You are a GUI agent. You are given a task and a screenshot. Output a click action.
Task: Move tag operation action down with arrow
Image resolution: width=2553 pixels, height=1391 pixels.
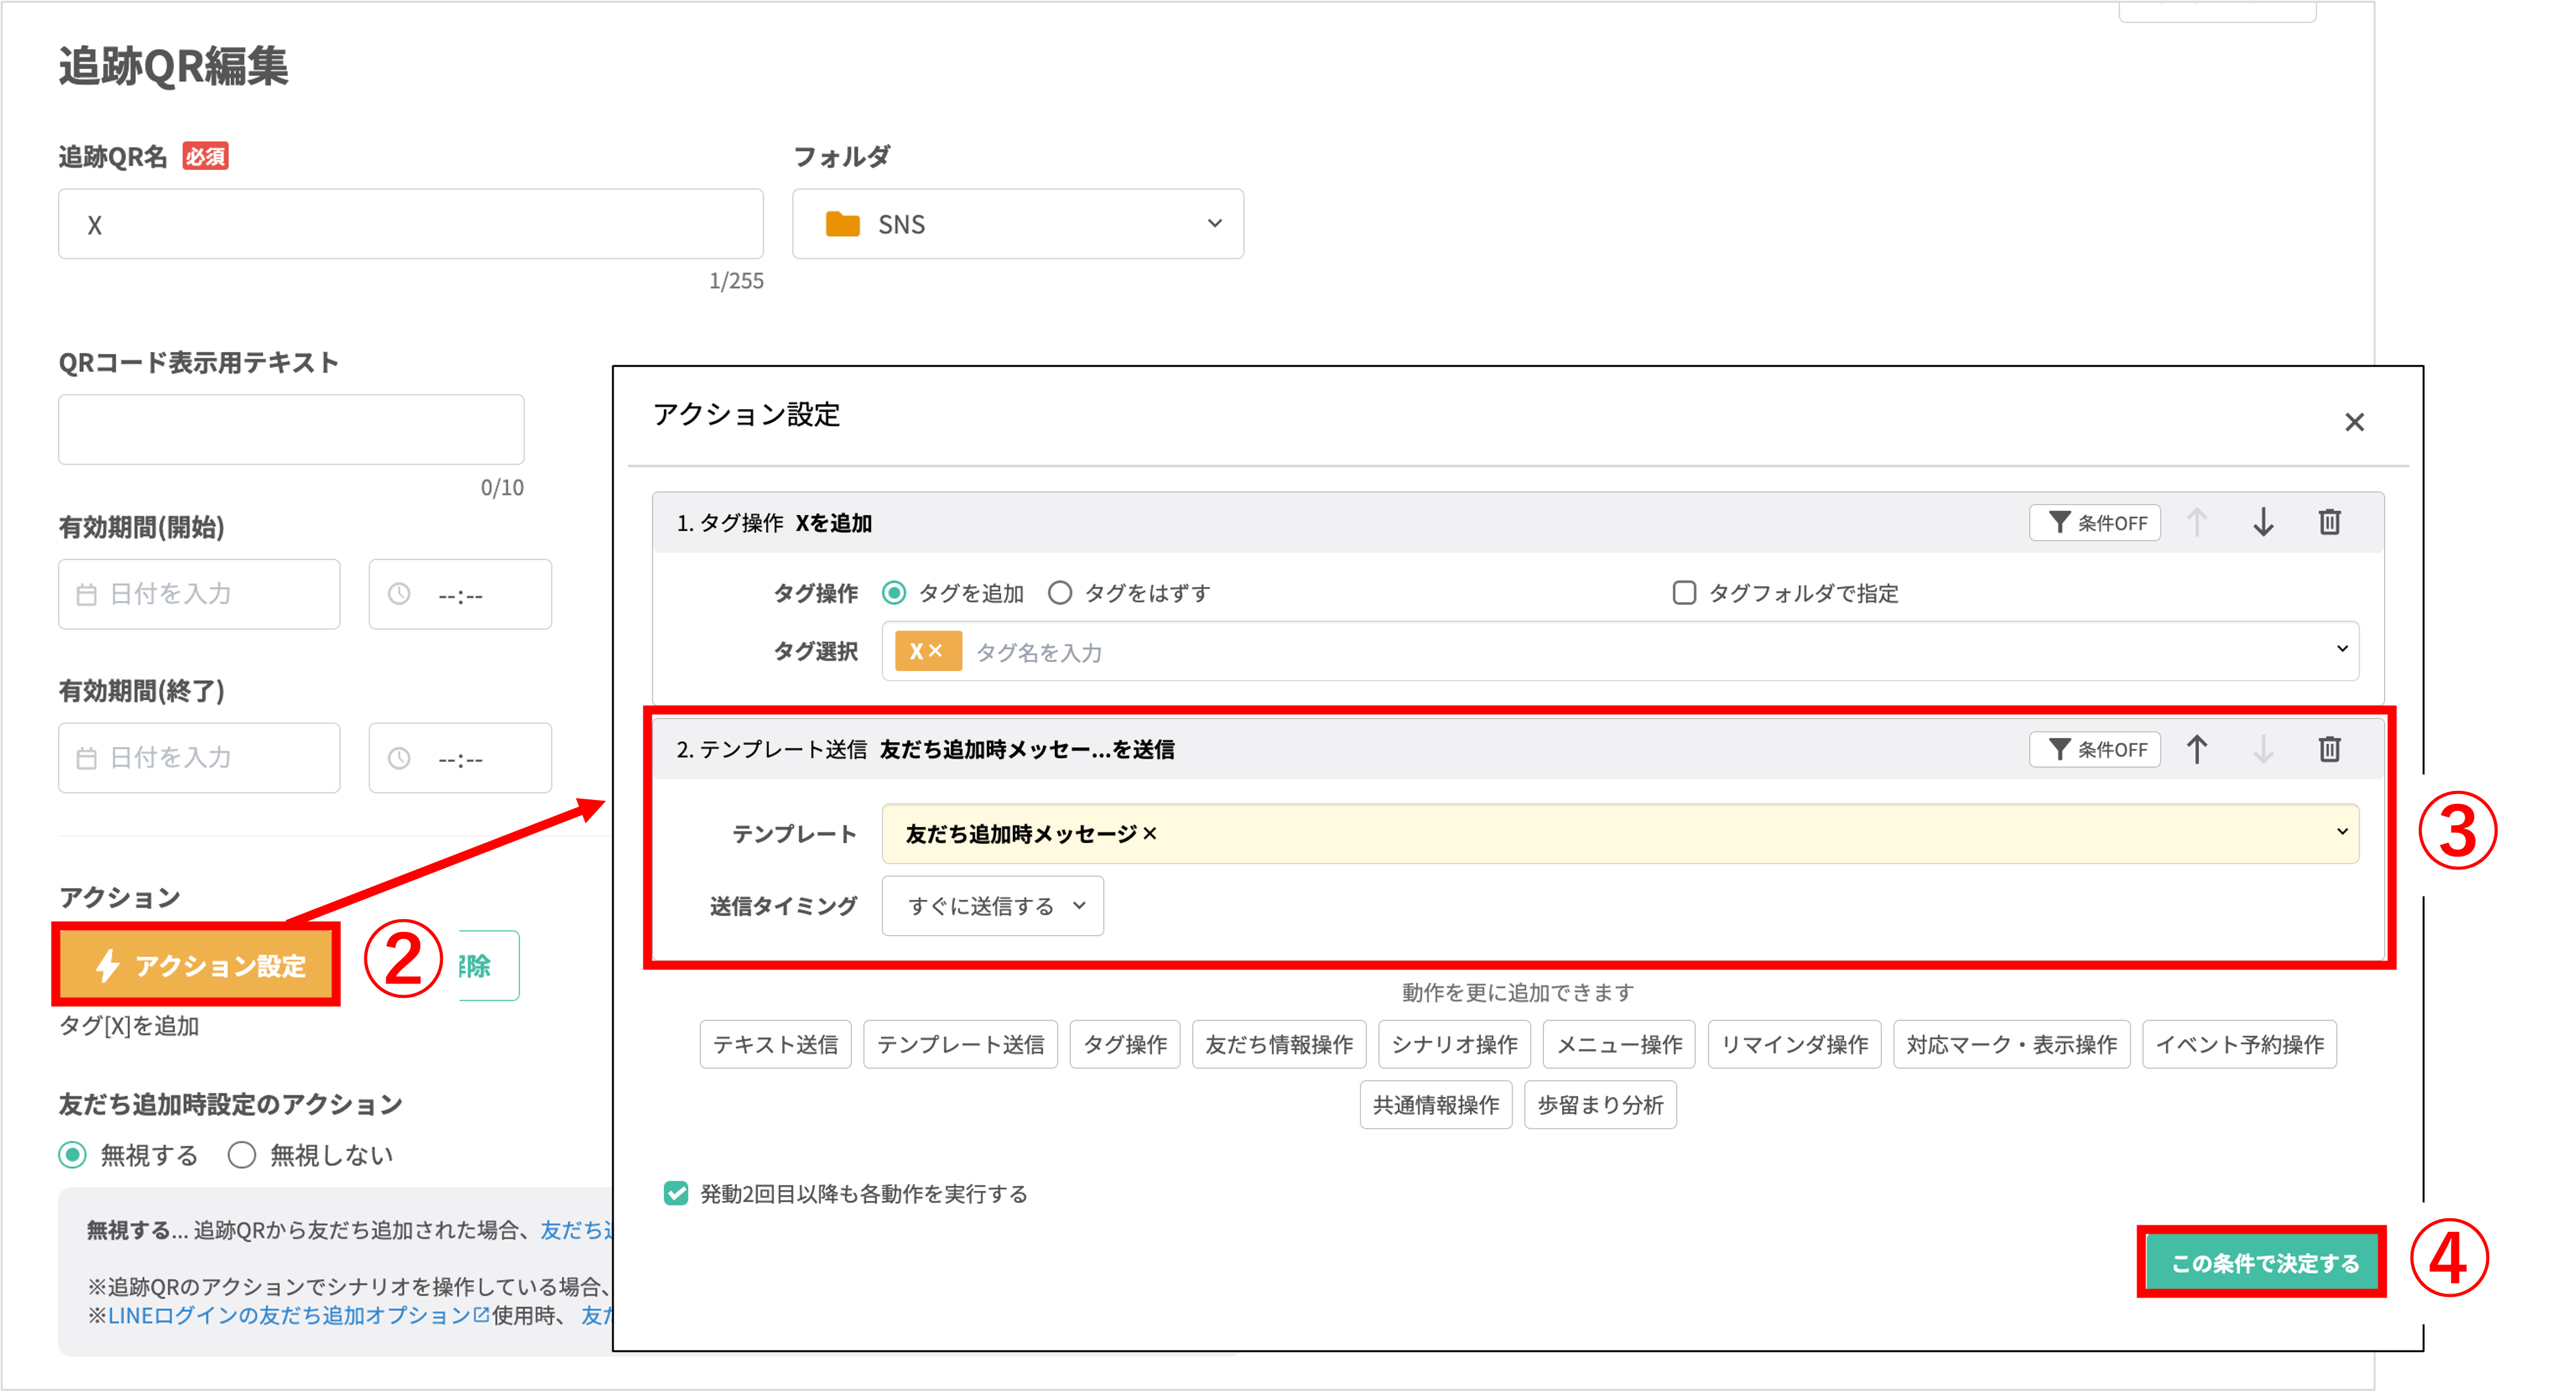point(2263,522)
